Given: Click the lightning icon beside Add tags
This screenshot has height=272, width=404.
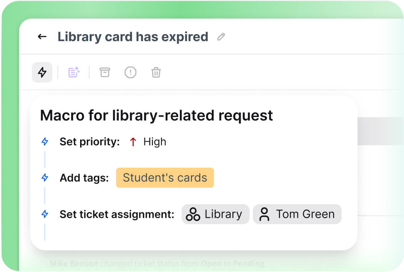Looking at the screenshot, I should (45, 178).
